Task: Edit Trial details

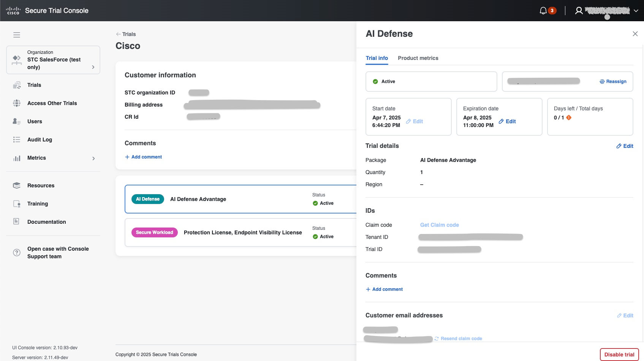Action: click(625, 146)
